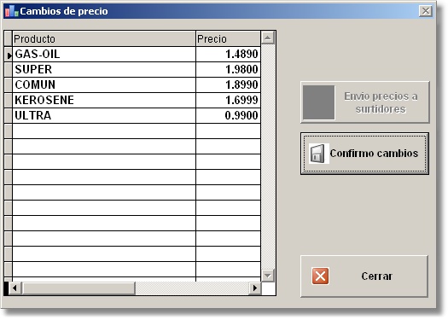Click the bar chart title bar icon
The width and height of the screenshot is (448, 320).
[11, 11]
